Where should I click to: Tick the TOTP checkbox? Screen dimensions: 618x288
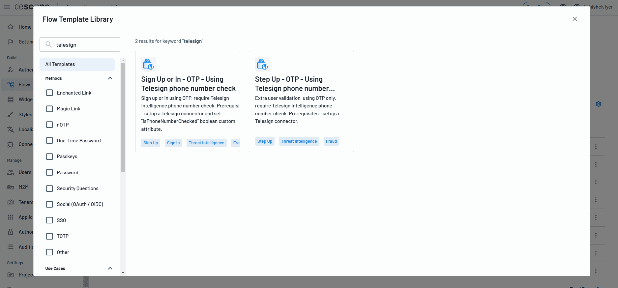[49, 236]
